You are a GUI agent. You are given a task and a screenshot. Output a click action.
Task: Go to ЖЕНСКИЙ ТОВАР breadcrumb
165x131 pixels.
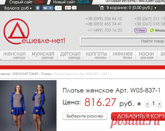[x=25, y=74]
